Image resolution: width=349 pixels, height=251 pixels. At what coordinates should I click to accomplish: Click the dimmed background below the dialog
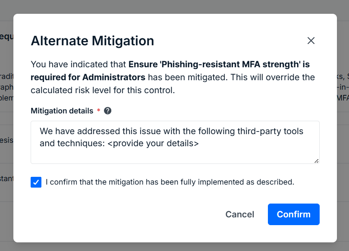click(x=174, y=247)
